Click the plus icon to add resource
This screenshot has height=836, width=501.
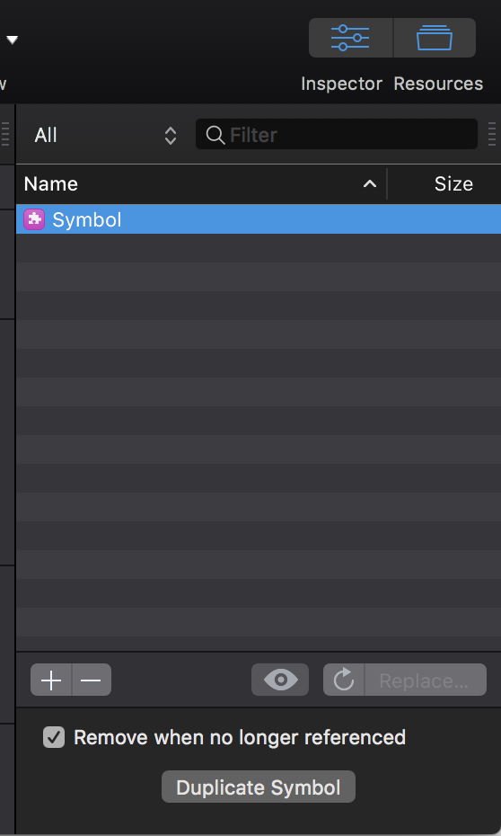pos(51,680)
